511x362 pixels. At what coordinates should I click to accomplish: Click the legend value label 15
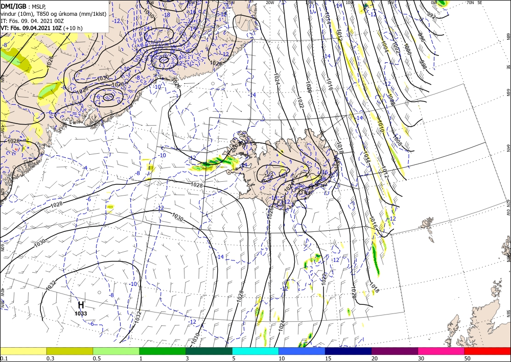[328, 358]
